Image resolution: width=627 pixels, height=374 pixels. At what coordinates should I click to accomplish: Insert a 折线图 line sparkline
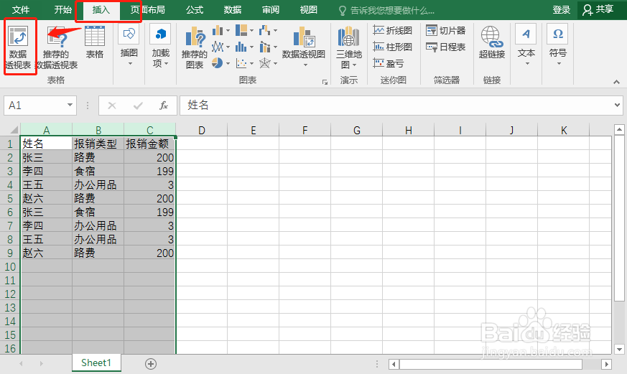point(392,30)
